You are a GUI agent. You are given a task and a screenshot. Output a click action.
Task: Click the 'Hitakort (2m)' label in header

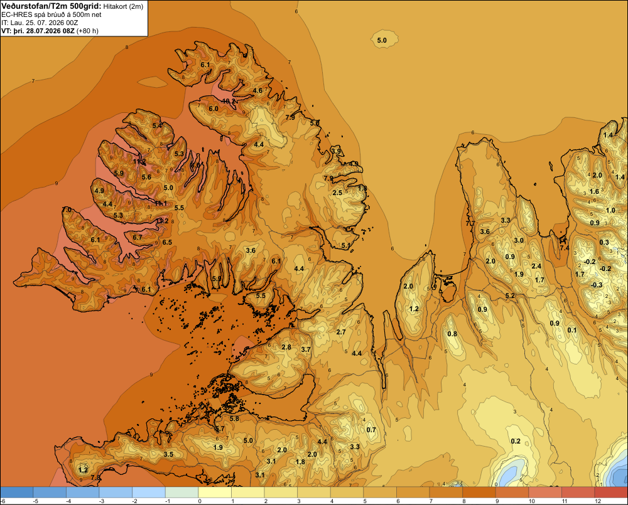point(123,6)
